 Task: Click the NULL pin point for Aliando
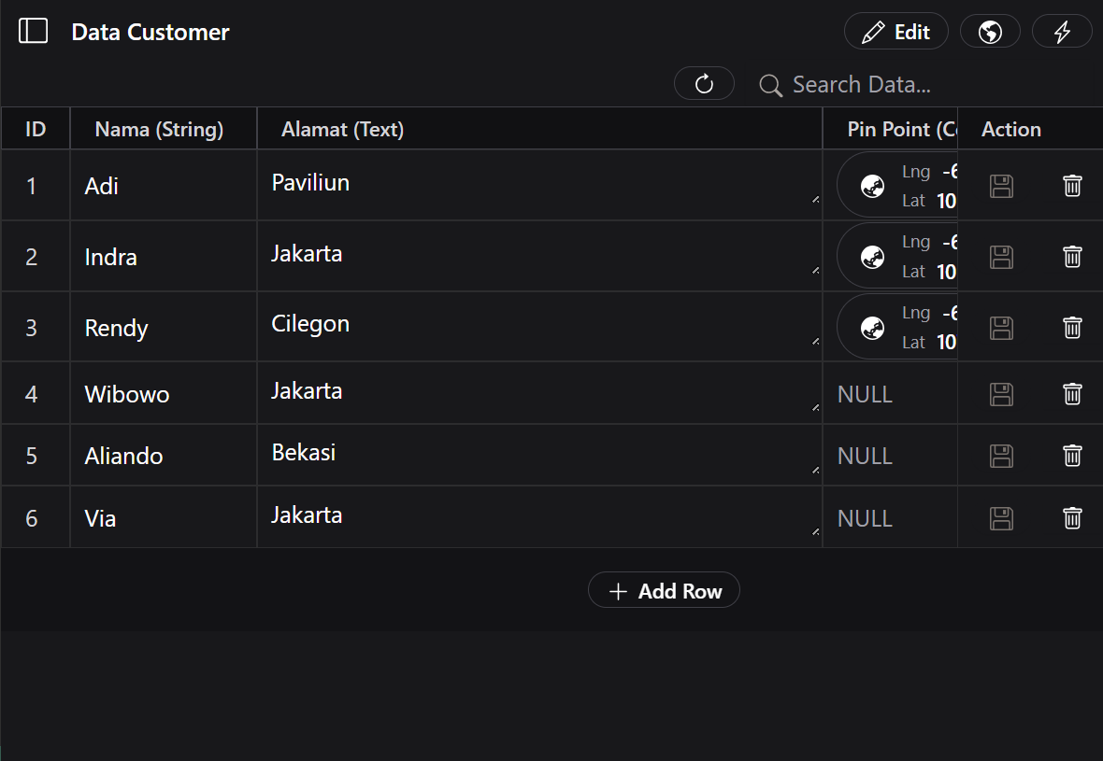(x=865, y=456)
